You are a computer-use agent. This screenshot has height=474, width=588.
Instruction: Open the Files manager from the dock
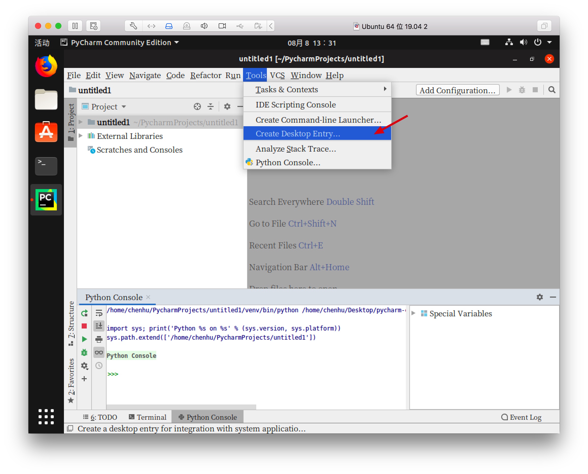coord(46,99)
